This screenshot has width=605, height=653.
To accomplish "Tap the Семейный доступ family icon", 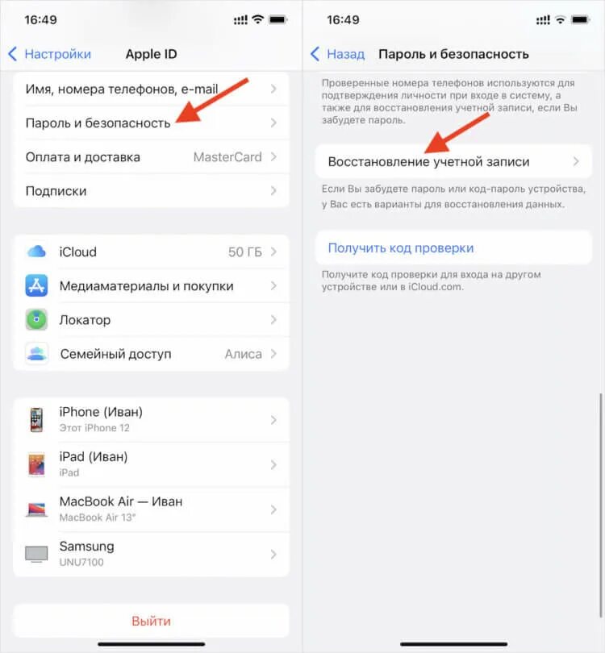I will pos(36,354).
